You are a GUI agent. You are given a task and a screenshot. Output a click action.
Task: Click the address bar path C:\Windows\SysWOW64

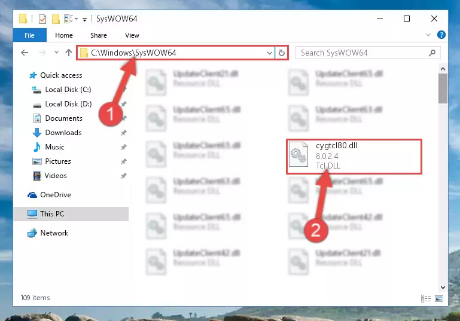[133, 53]
